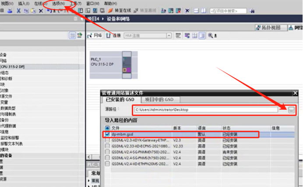Click the highlighted page layout icon in network toolbar
303x187 pixels.
202,36
